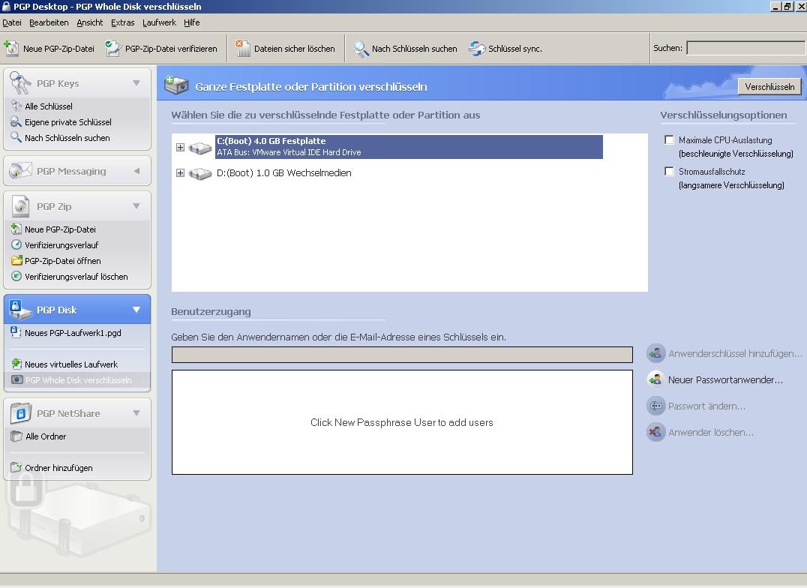
Task: Open the Ansicht menu
Action: (x=89, y=22)
